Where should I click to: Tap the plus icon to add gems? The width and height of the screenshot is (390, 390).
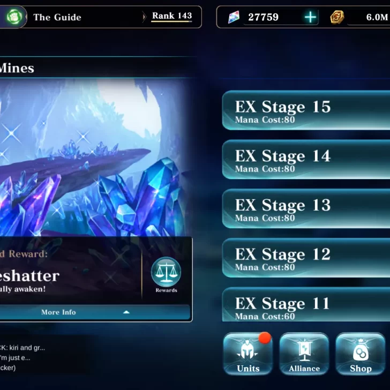[x=310, y=17]
